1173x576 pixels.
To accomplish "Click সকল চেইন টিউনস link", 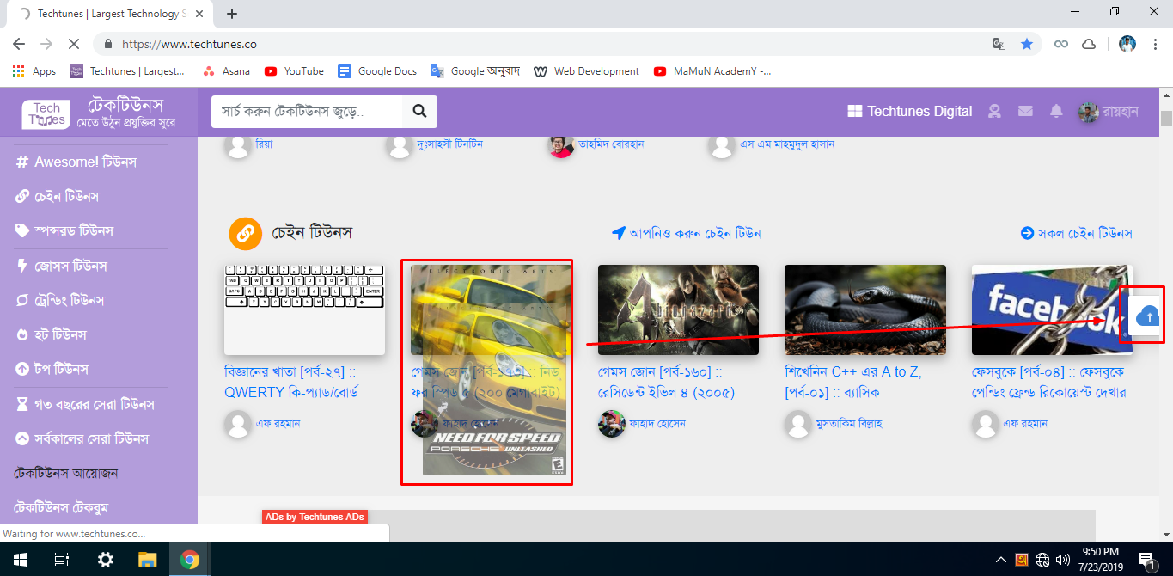I will tap(1076, 233).
